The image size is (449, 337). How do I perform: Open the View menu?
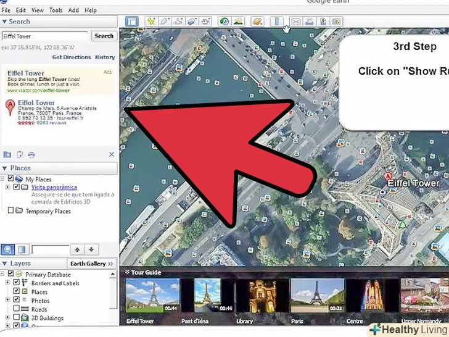[x=38, y=10]
